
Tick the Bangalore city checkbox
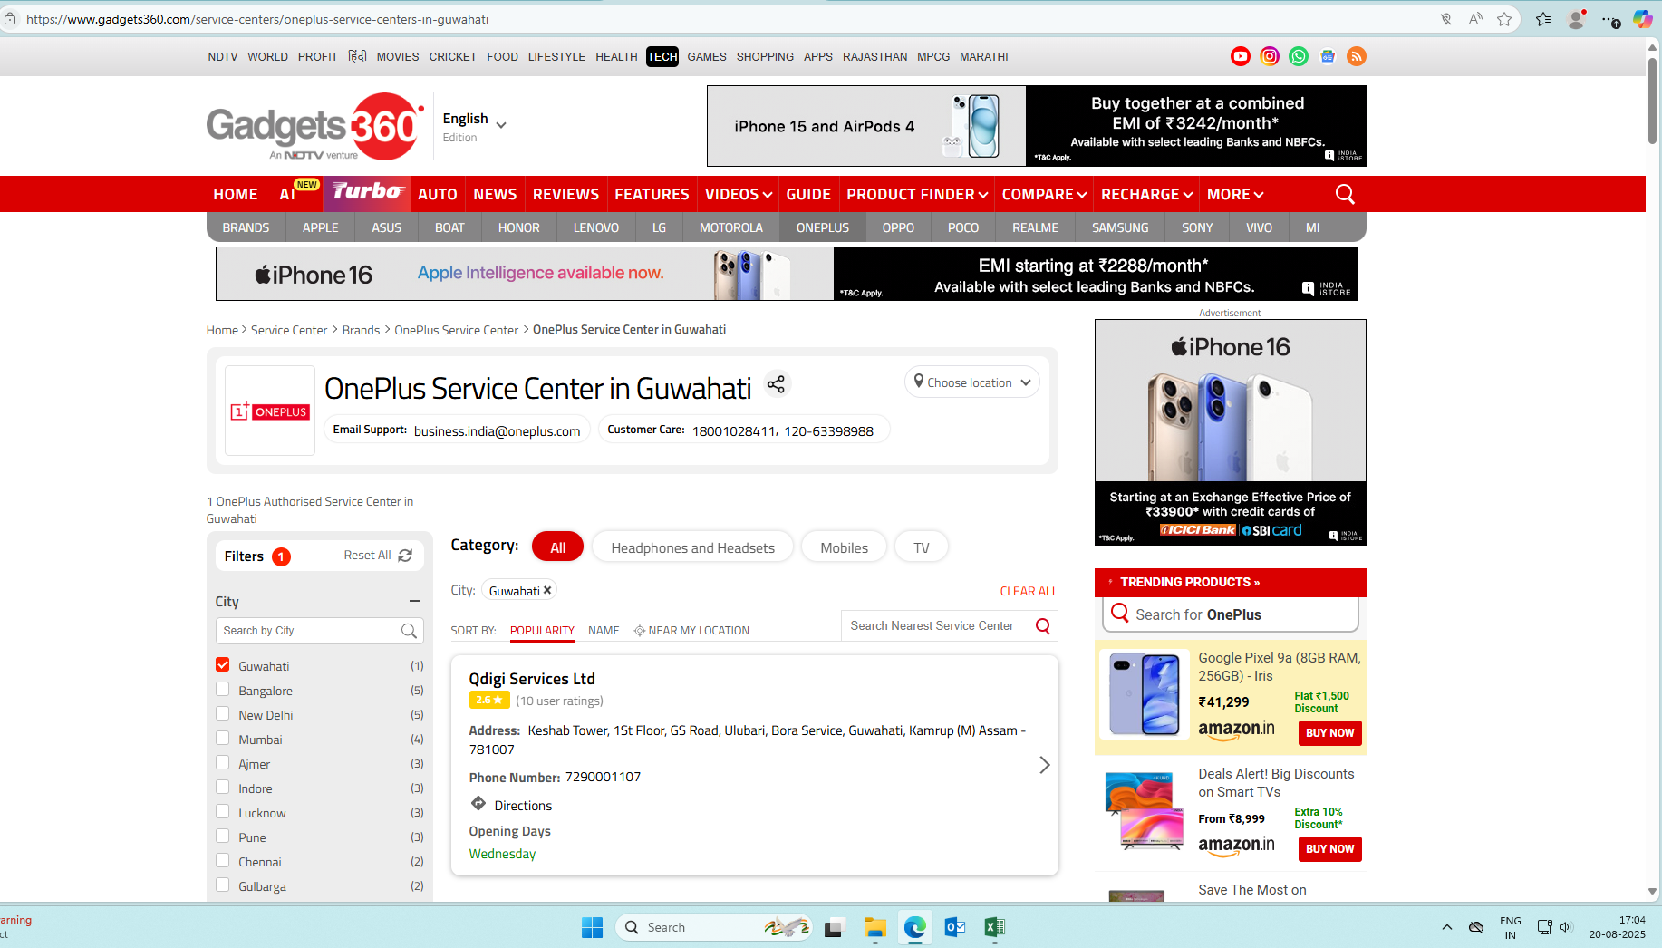click(223, 690)
